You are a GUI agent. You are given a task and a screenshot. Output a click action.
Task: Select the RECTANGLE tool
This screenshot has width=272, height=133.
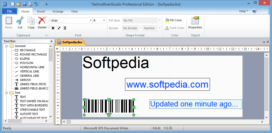(25, 50)
